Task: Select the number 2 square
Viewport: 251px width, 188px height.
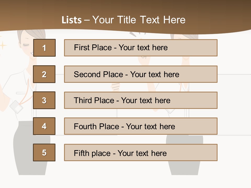Action: tap(44, 74)
